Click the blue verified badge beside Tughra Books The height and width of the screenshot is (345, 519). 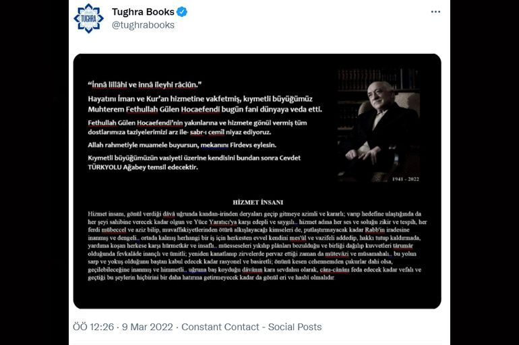pyautogui.click(x=182, y=12)
